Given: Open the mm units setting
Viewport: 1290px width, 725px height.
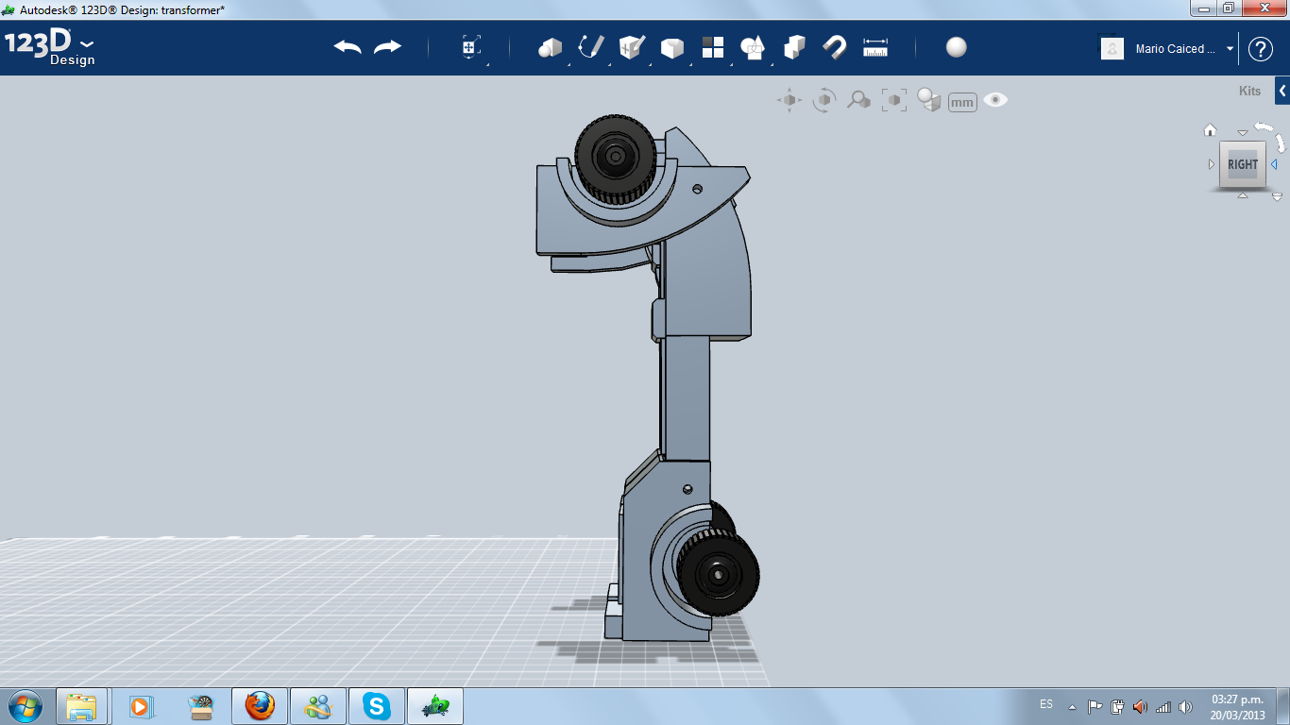Looking at the screenshot, I should (962, 102).
